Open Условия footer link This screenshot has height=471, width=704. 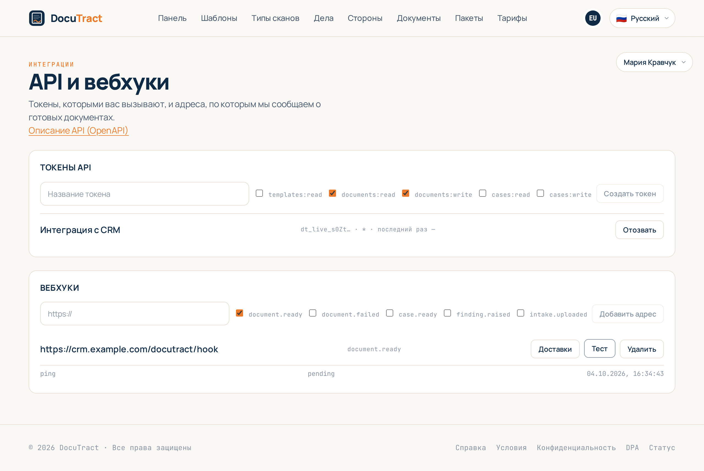(x=511, y=448)
